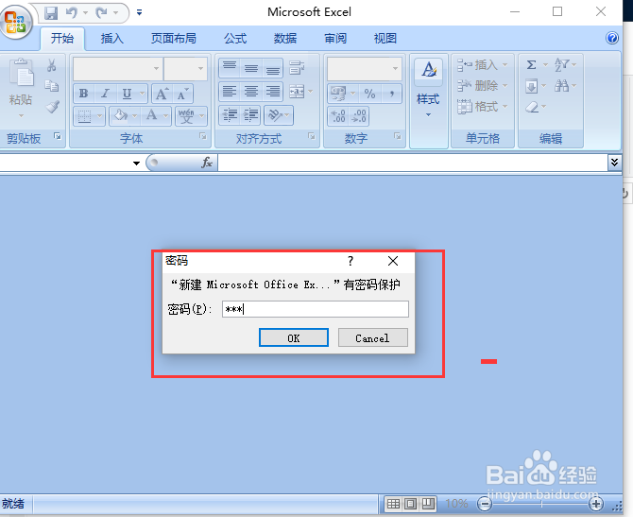Click the Increase Decimal icon
Screen dimensions: 633x517
tap(338, 116)
